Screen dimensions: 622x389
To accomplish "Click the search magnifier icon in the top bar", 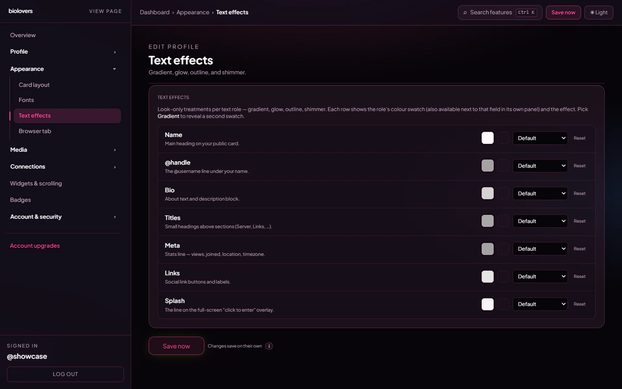I will [x=466, y=13].
